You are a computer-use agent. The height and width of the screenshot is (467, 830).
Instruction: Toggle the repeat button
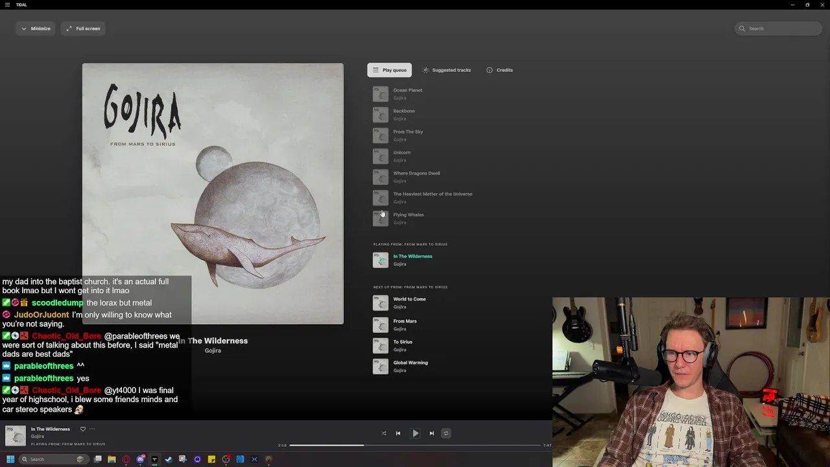[x=445, y=433]
